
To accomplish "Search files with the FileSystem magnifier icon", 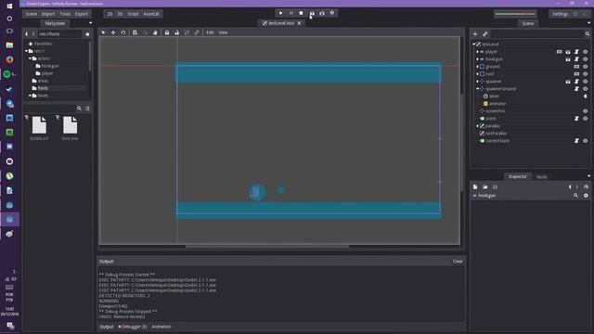I will pyautogui.click(x=79, y=109).
